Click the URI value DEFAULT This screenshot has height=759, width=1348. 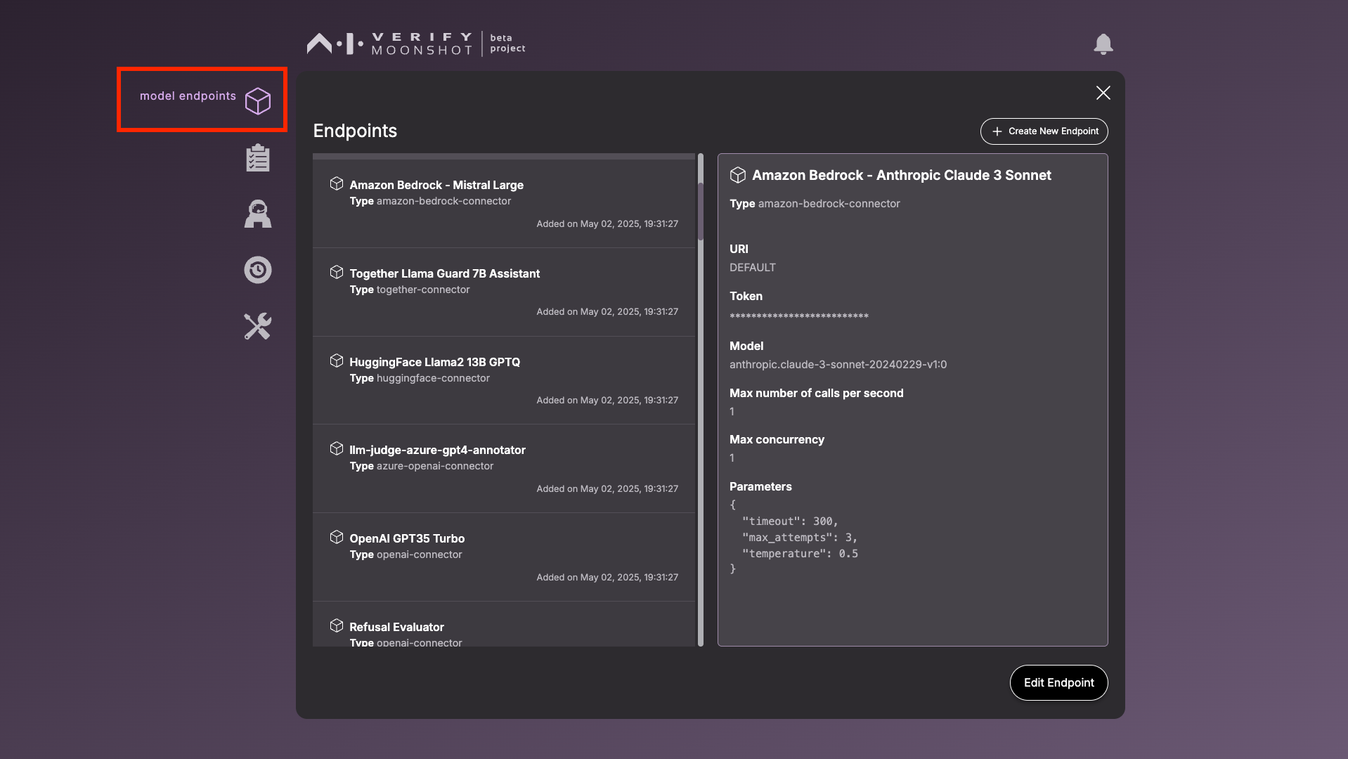click(x=753, y=268)
